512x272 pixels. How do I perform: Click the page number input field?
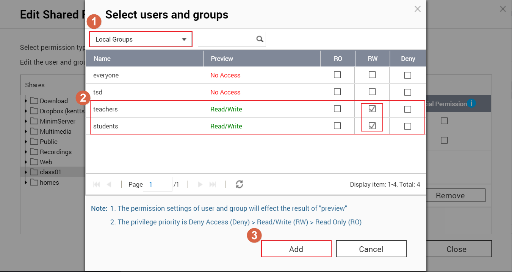(x=157, y=184)
